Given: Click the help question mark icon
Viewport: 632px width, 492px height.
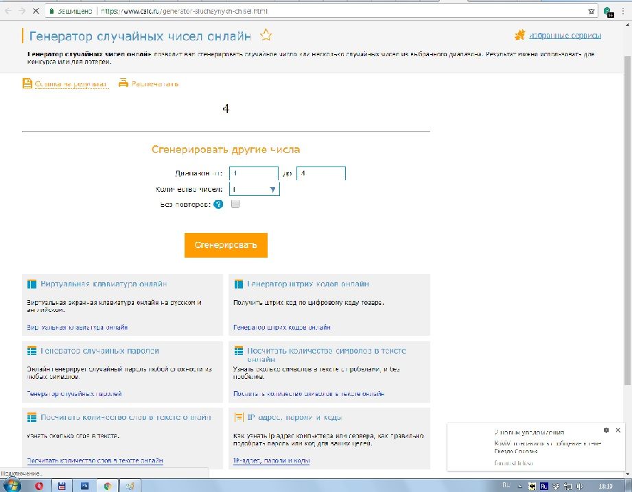Looking at the screenshot, I should pyautogui.click(x=218, y=204).
